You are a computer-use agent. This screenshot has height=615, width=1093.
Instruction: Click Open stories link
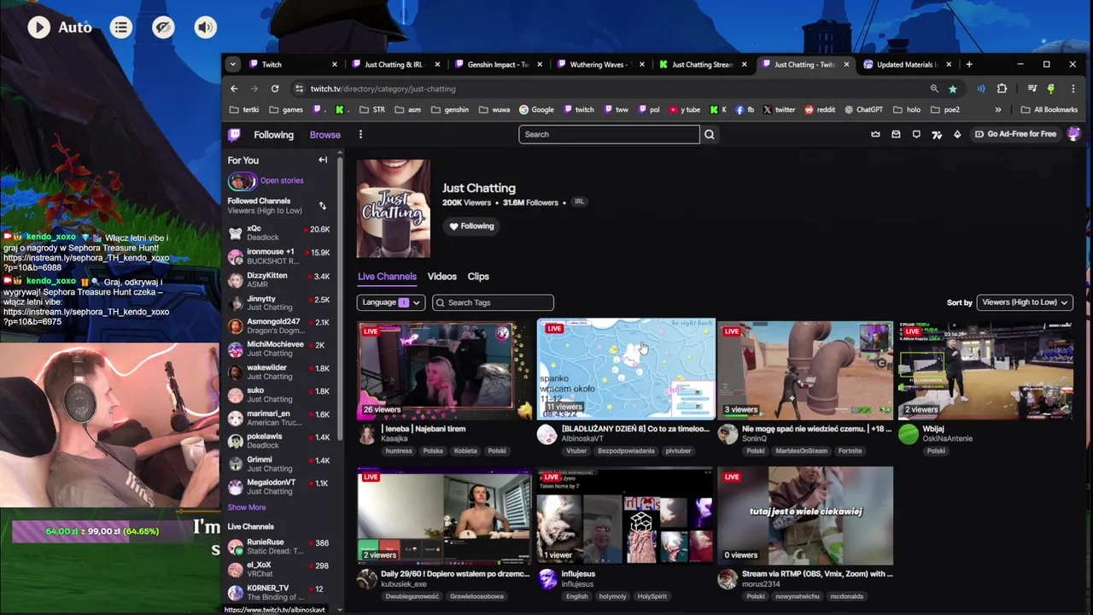click(282, 181)
